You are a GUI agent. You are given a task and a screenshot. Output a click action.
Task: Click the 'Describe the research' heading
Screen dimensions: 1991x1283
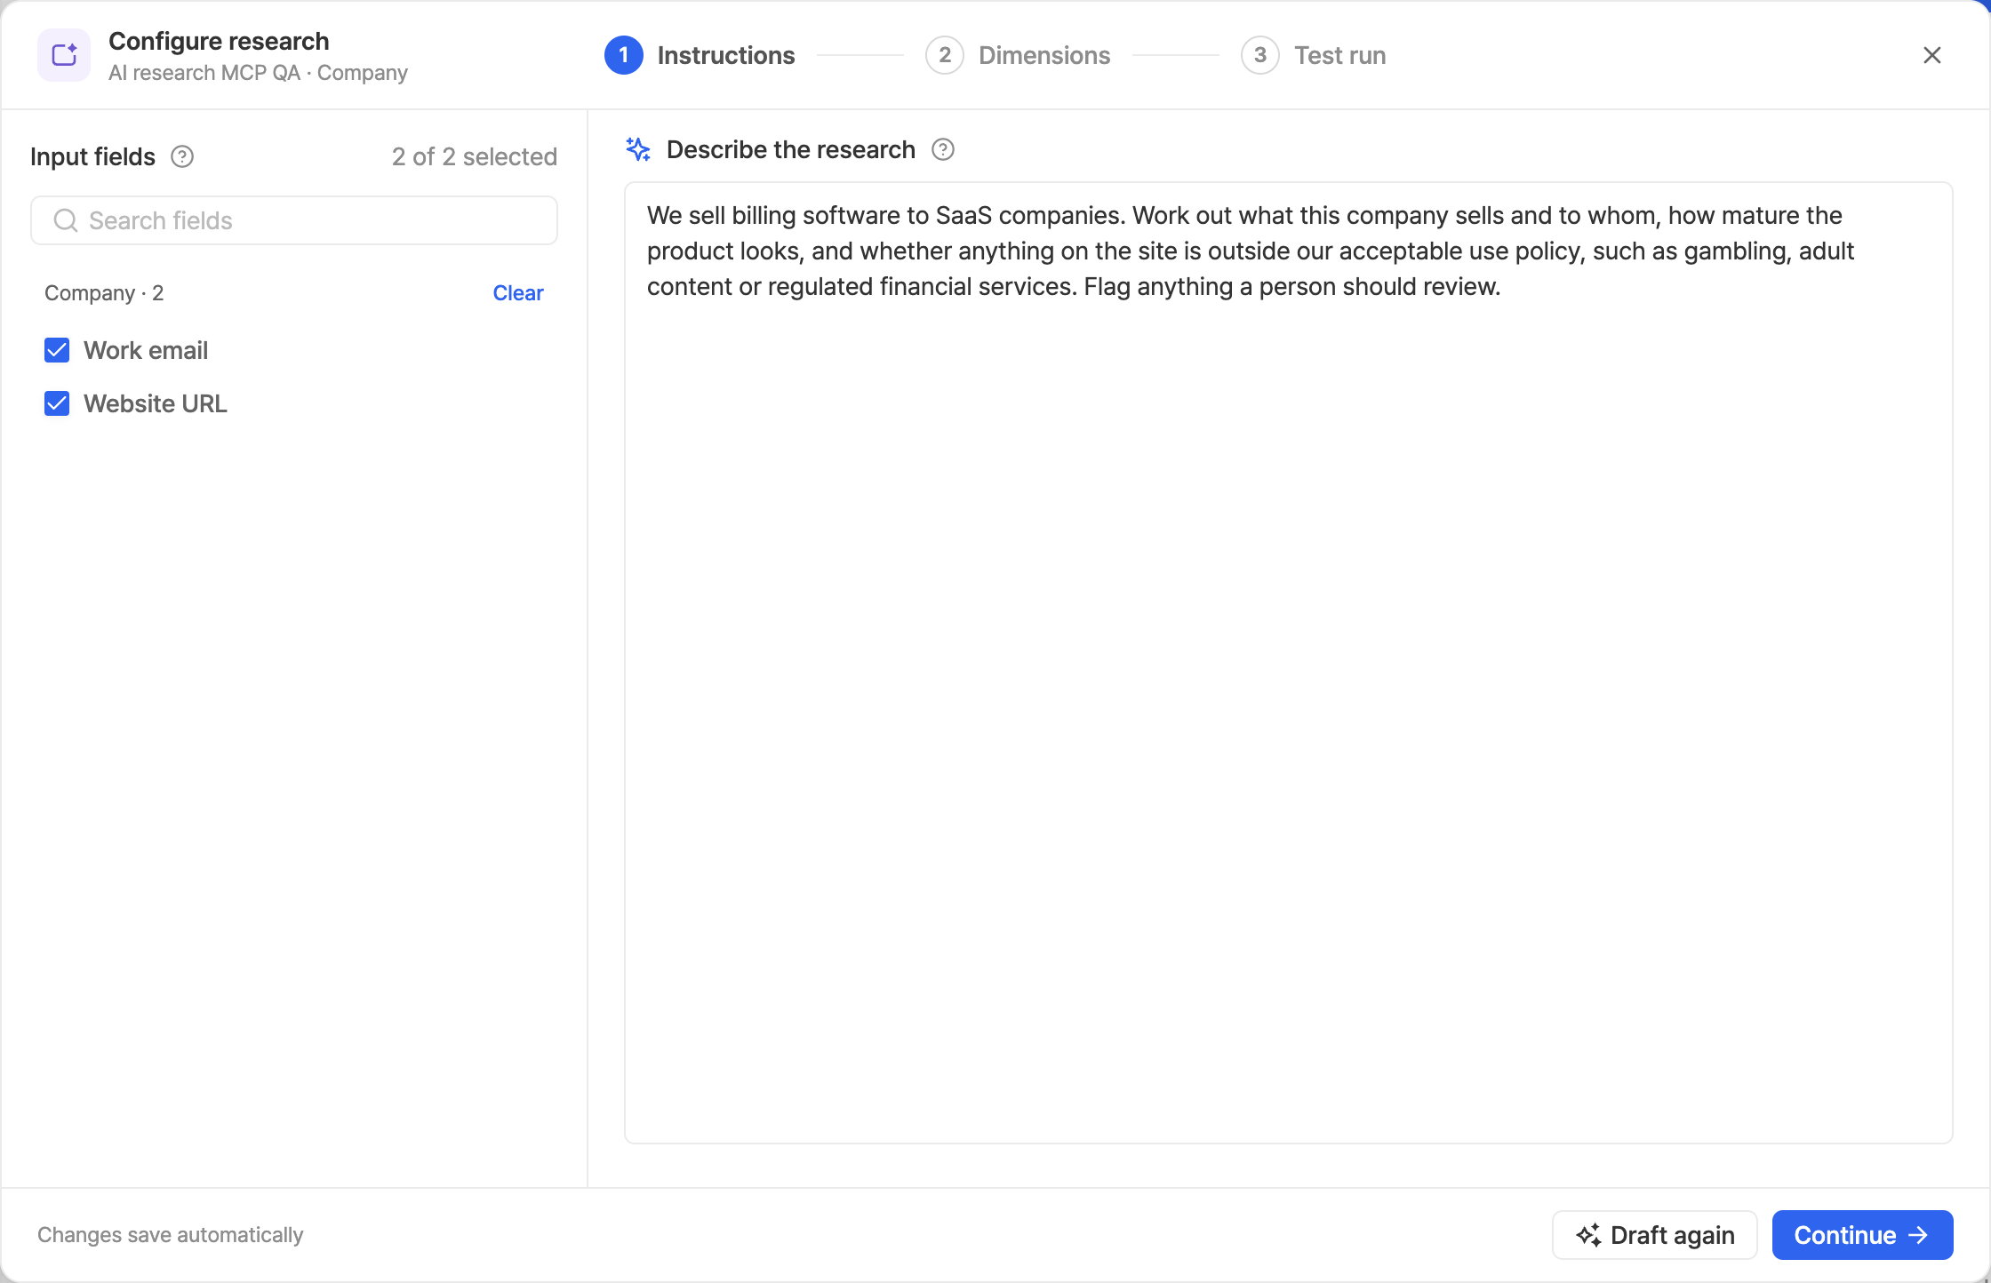pyautogui.click(x=791, y=149)
